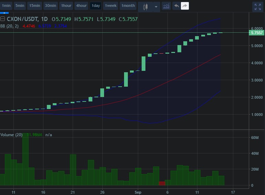Switch to the 30min timeframe
The image size is (265, 195).
(51, 6)
